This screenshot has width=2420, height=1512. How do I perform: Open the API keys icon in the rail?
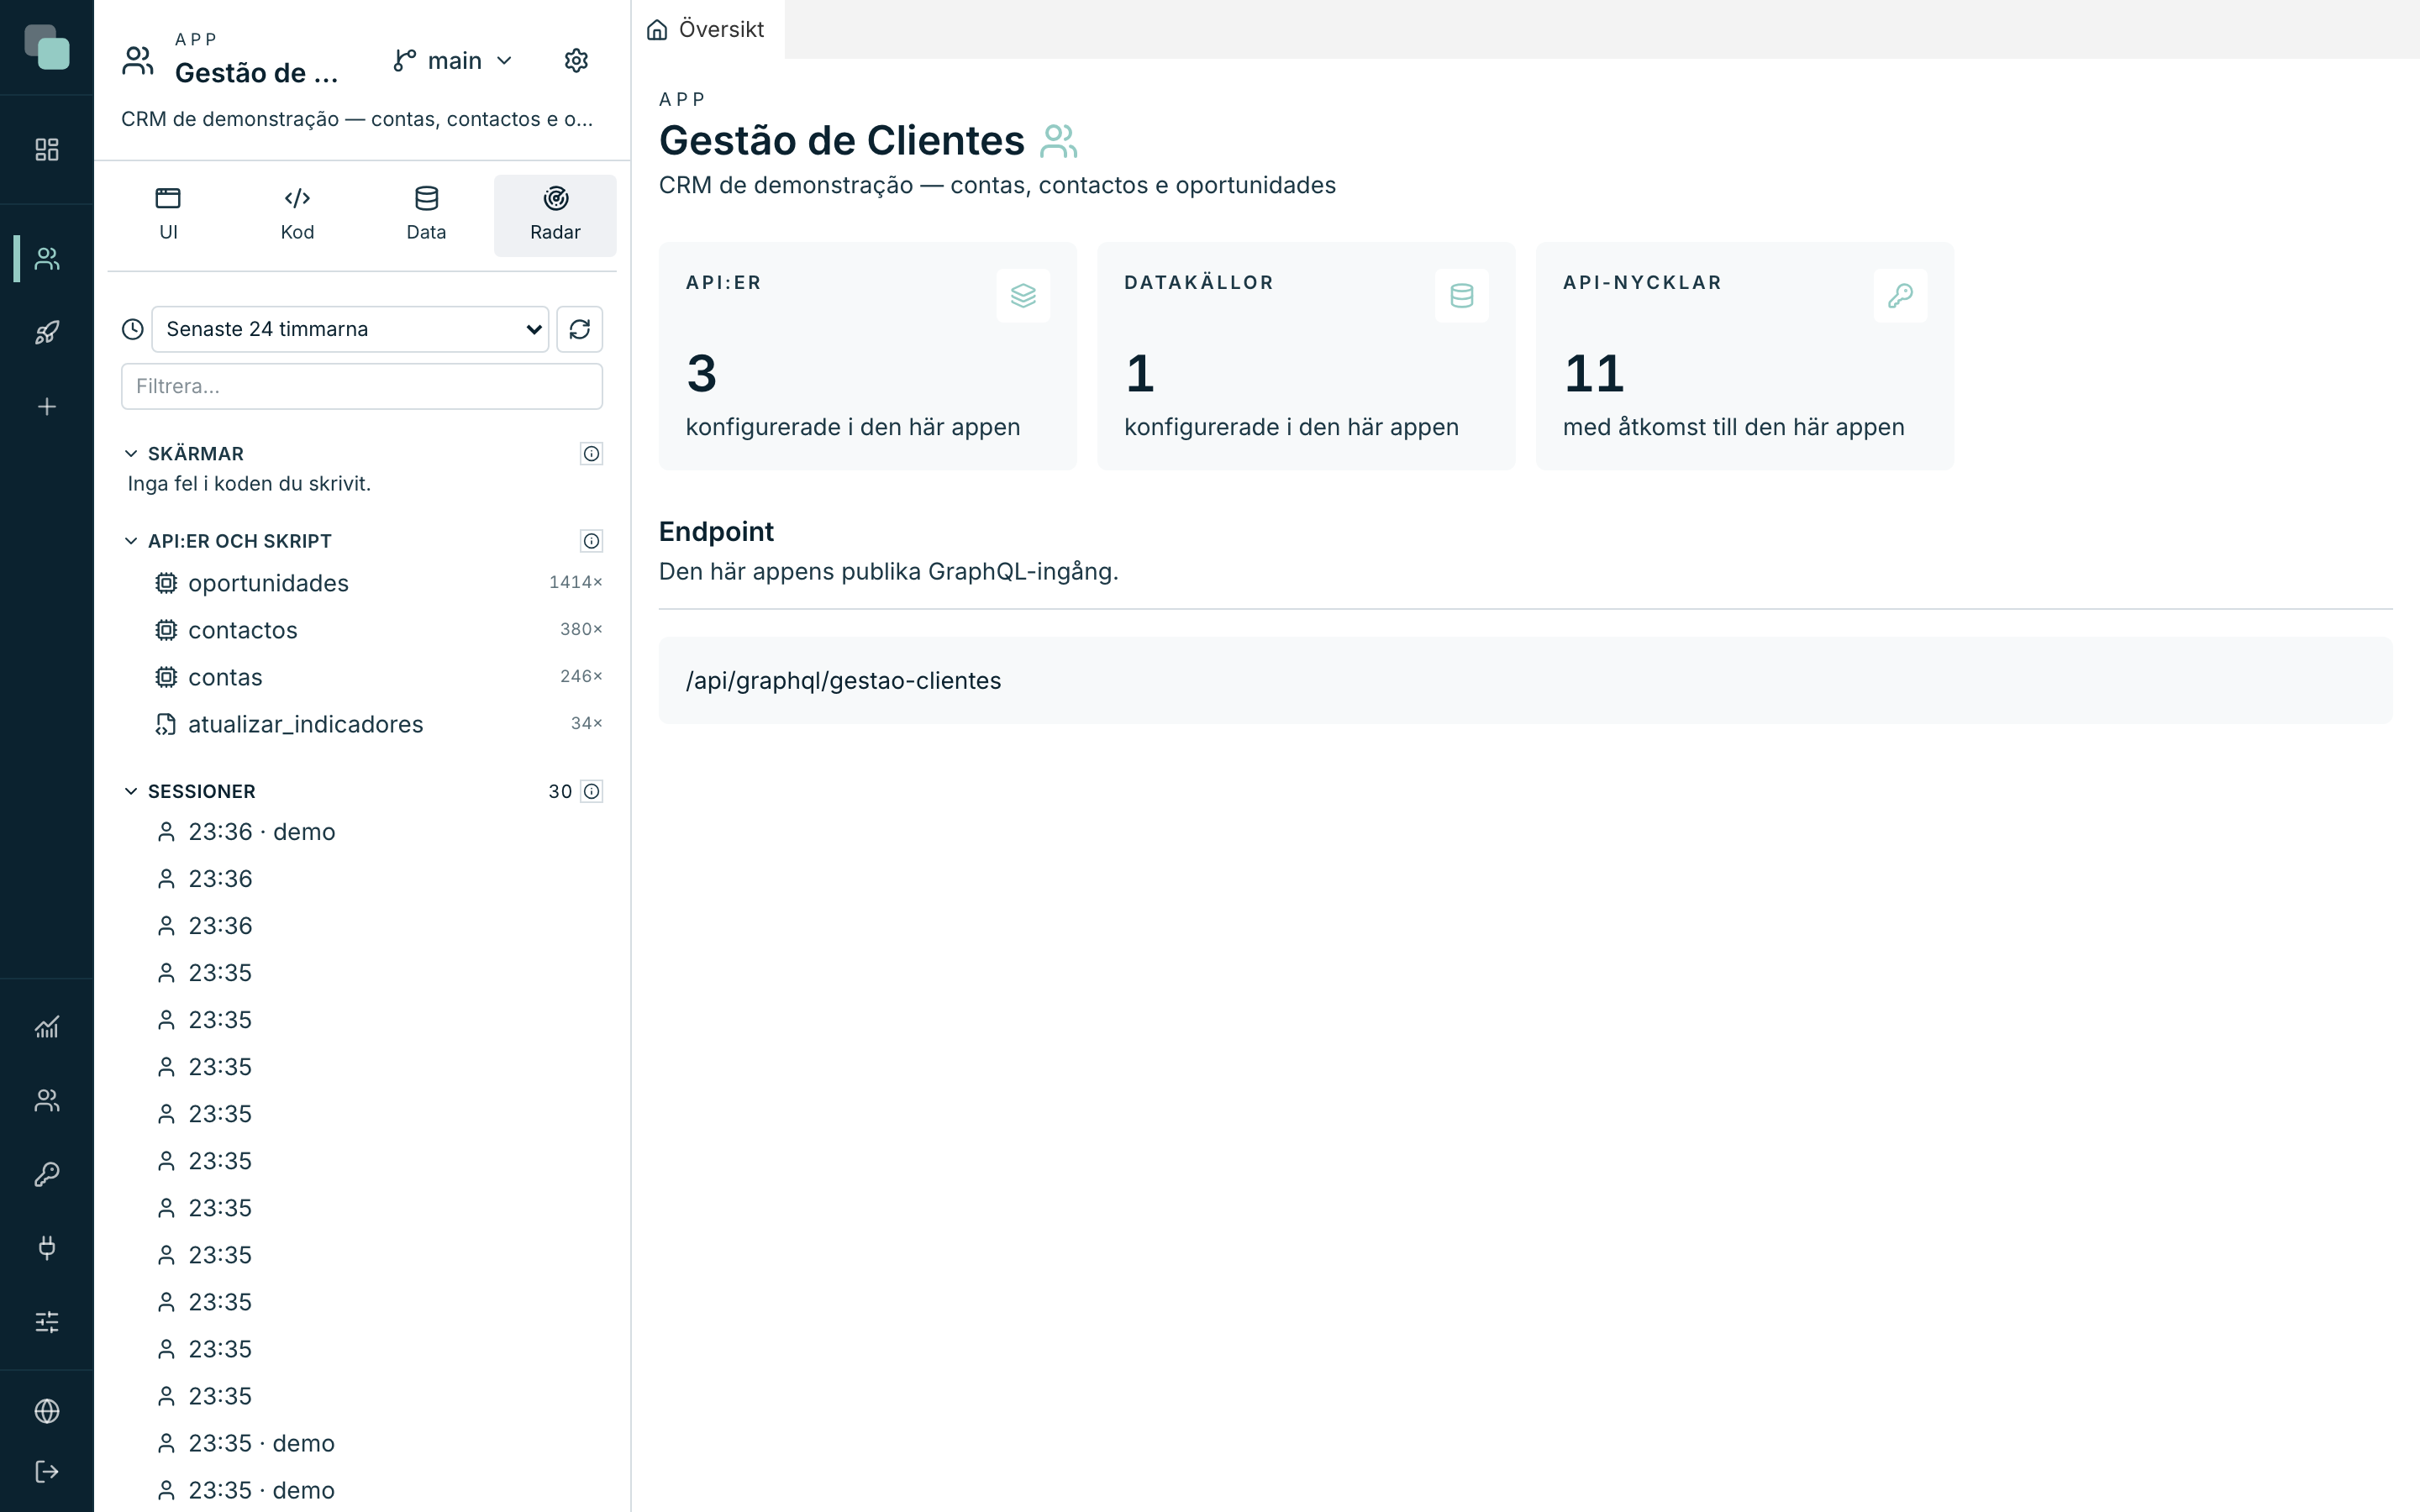click(47, 1174)
